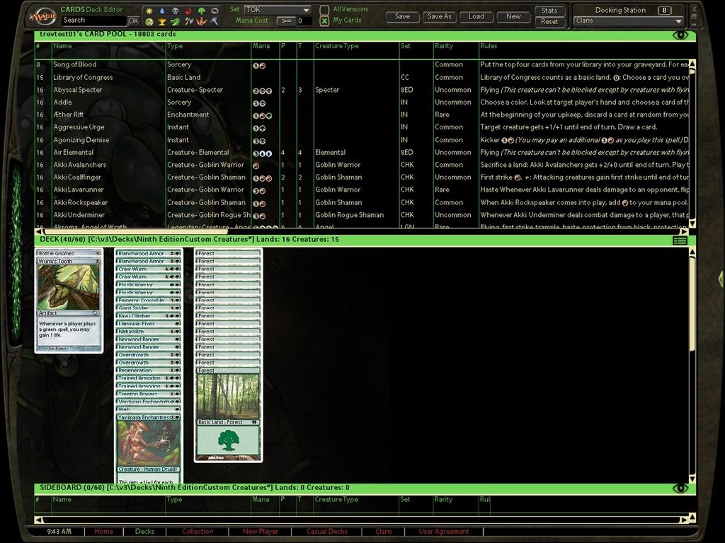Toggle the artifact chalice filter icon

pyautogui.click(x=162, y=22)
